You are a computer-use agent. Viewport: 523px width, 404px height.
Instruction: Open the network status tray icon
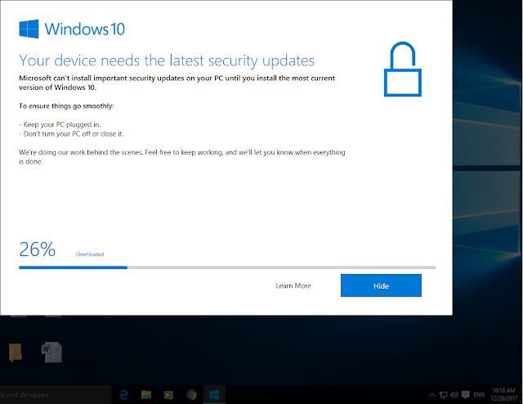[443, 395]
